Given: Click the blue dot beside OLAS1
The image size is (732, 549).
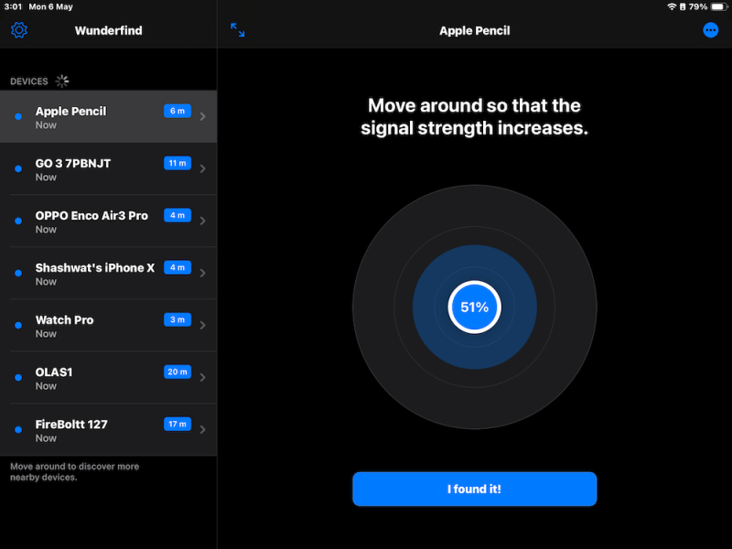Looking at the screenshot, I should click(18, 378).
